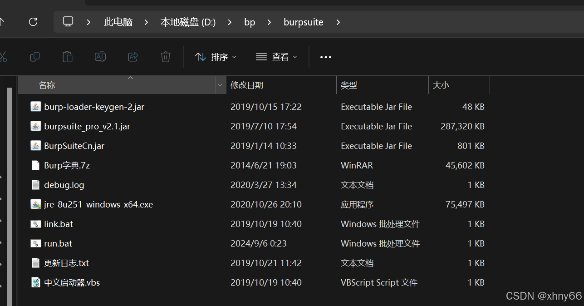
Task: Click the Delete trash icon
Action: [166, 57]
